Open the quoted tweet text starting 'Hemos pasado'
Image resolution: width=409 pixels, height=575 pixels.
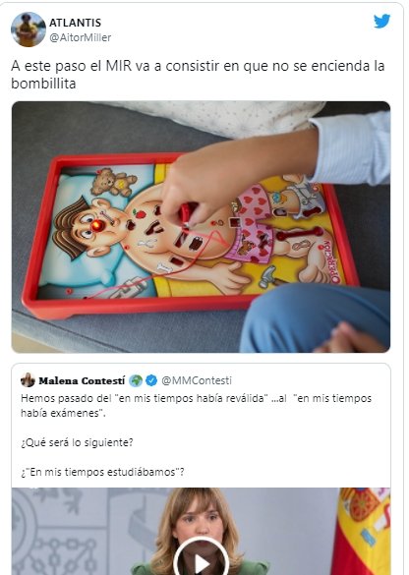click(x=197, y=406)
